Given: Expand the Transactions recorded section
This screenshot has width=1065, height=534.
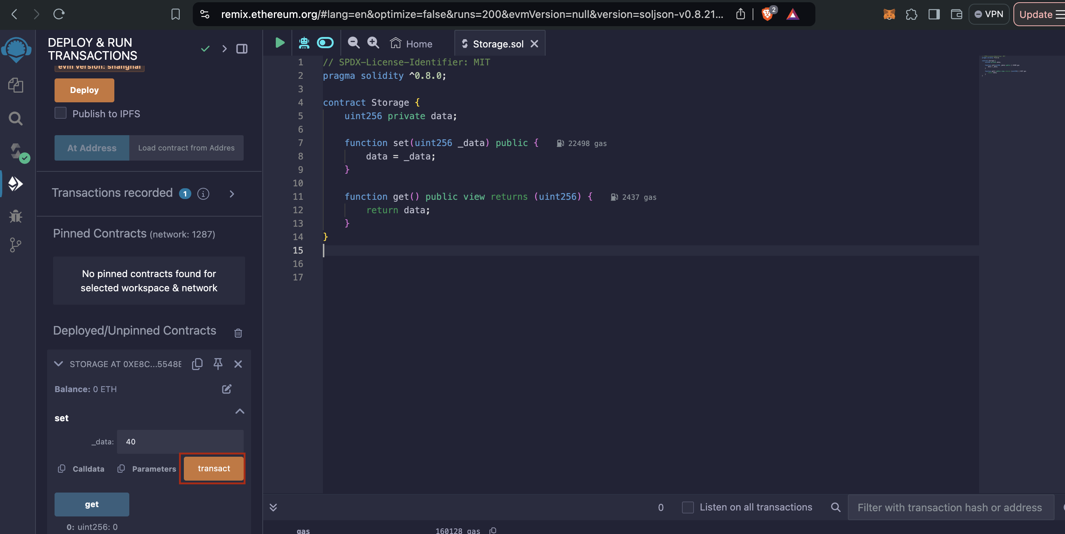Looking at the screenshot, I should point(232,194).
